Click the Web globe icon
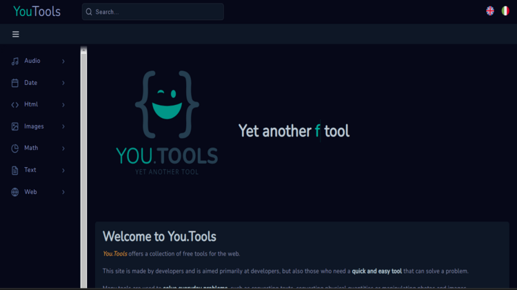Screen dimensions: 517x290 pyautogui.click(x=15, y=192)
